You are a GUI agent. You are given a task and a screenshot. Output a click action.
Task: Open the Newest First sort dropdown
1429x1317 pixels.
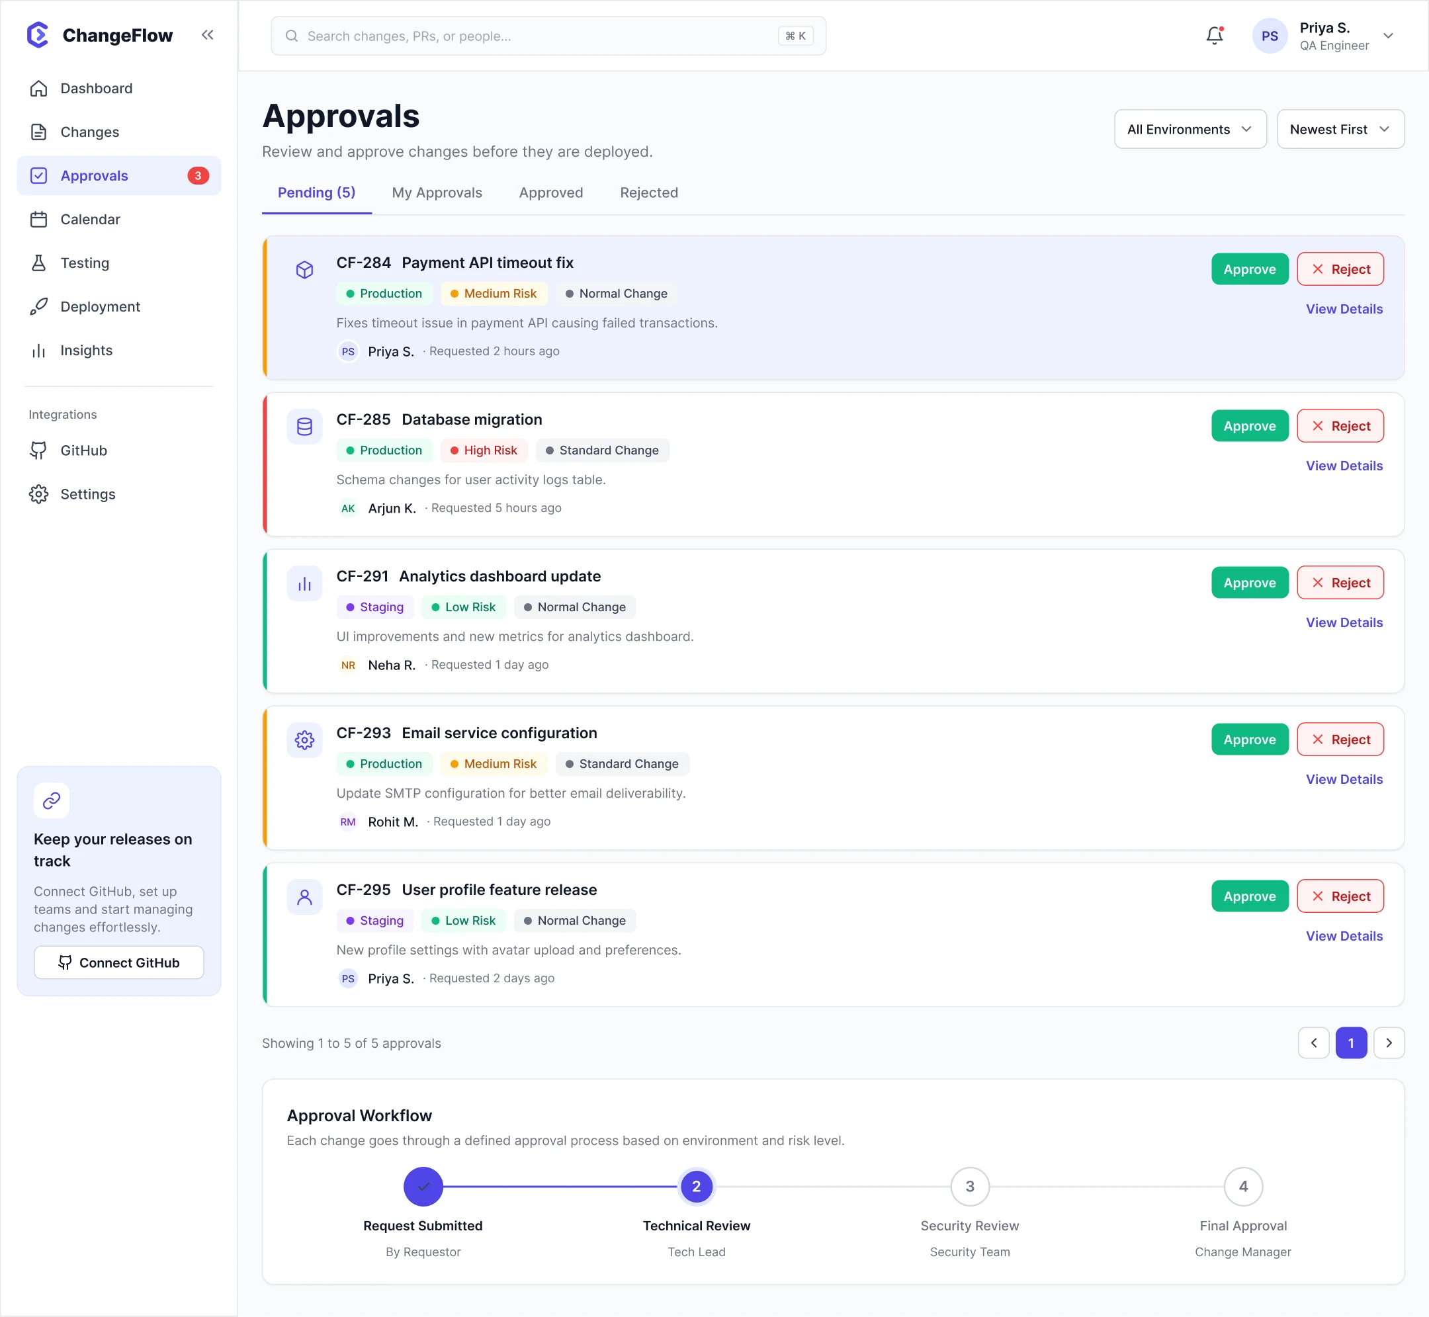point(1340,129)
